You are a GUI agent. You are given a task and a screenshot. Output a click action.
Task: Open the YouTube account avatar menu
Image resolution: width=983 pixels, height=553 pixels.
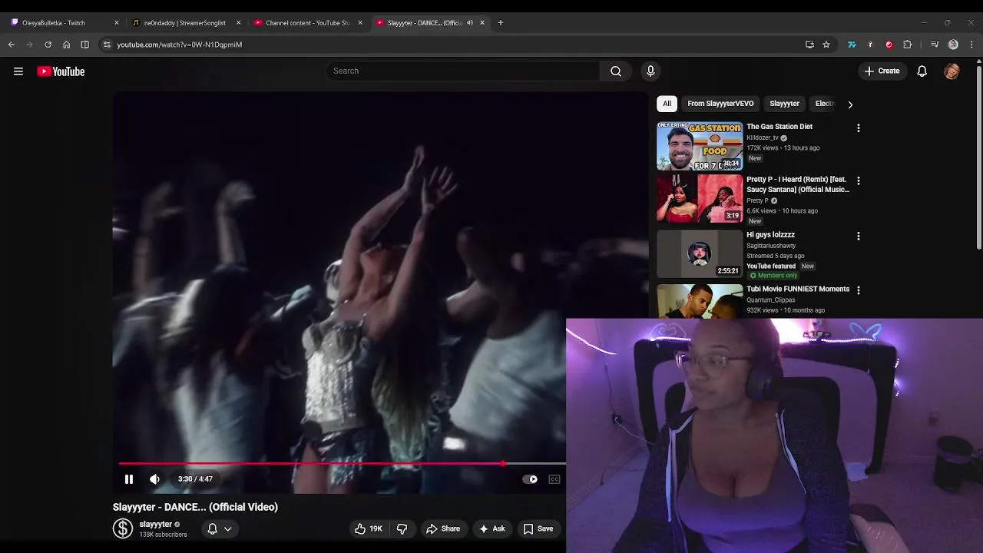coord(952,71)
